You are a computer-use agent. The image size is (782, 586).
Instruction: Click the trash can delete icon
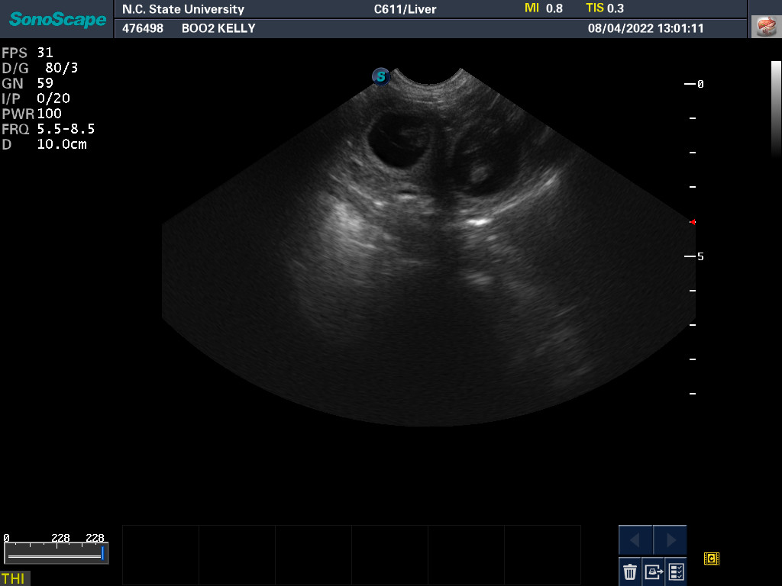pyautogui.click(x=630, y=571)
